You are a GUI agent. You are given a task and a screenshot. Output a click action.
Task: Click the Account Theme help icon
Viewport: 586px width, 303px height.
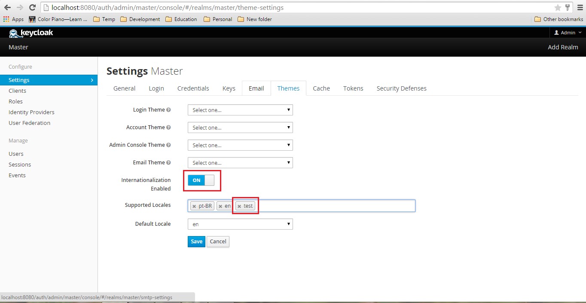coord(168,127)
